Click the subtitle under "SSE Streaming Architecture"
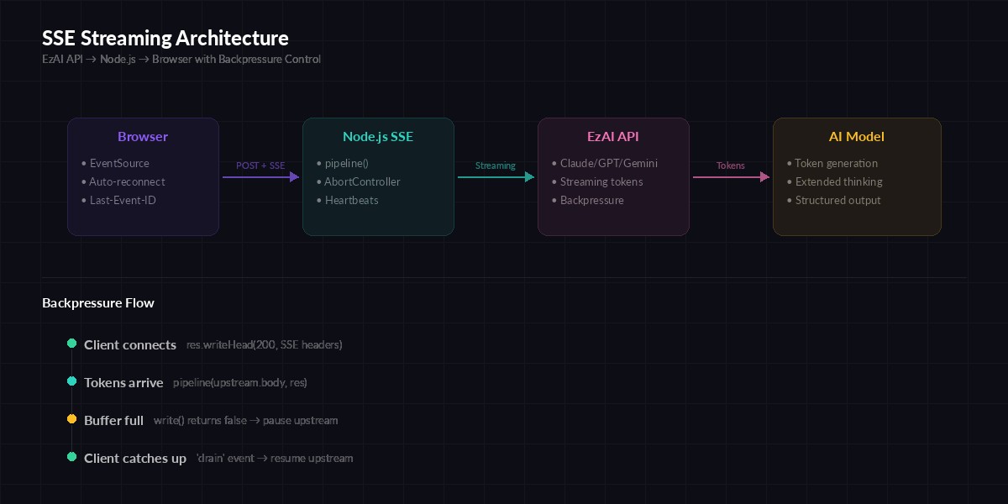The height and width of the screenshot is (504, 1008). [181, 59]
